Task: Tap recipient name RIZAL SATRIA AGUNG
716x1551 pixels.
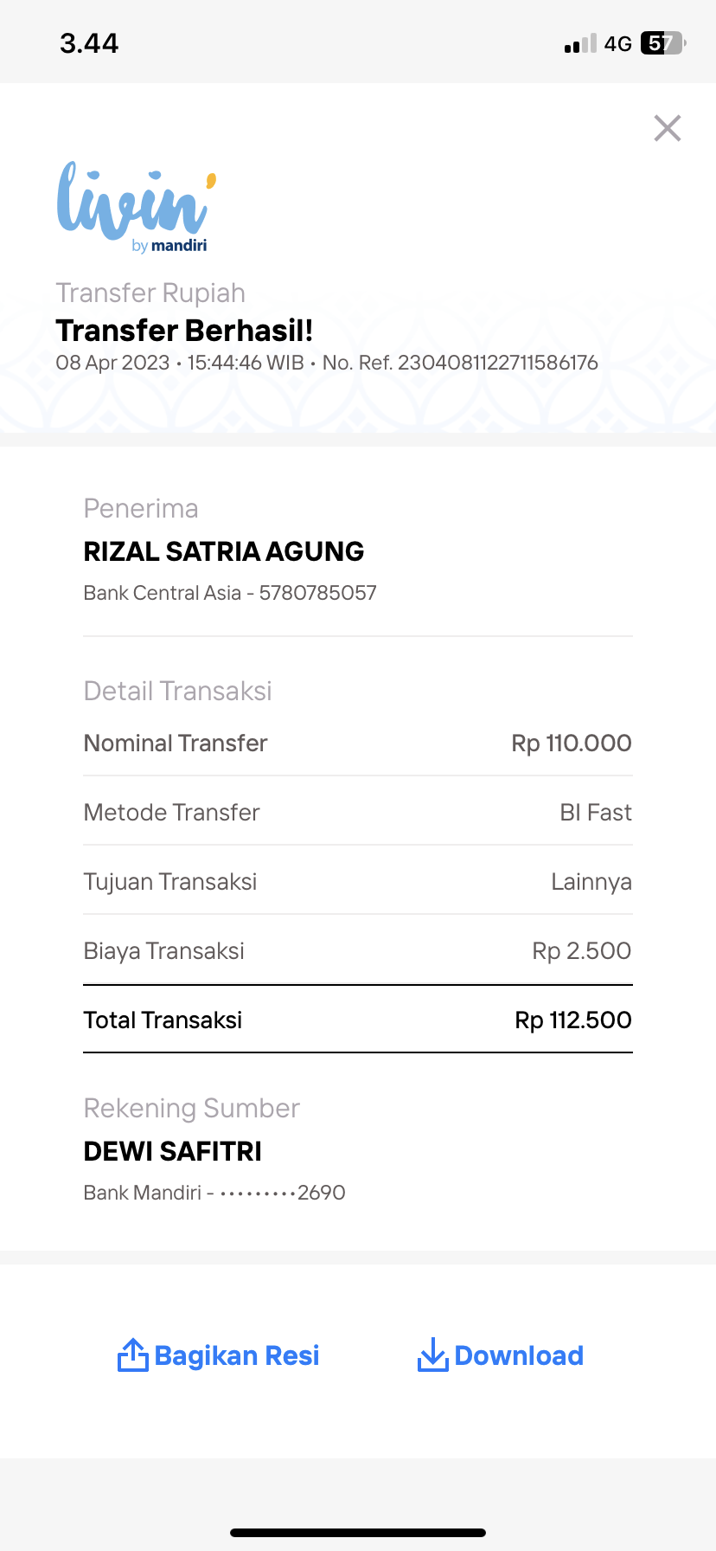Action: point(224,551)
